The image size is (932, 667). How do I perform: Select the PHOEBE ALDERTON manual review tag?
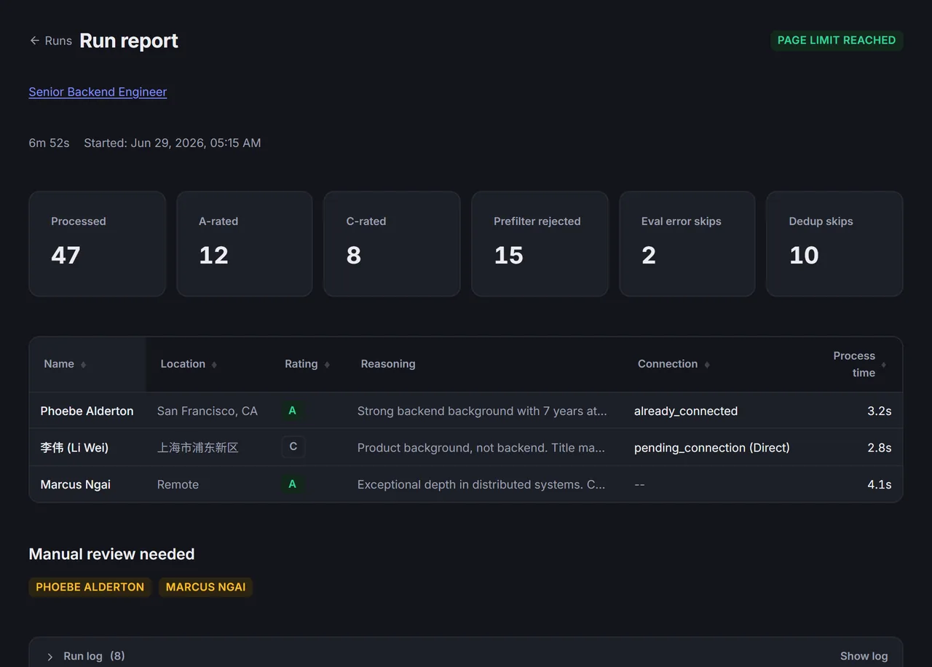coord(90,587)
